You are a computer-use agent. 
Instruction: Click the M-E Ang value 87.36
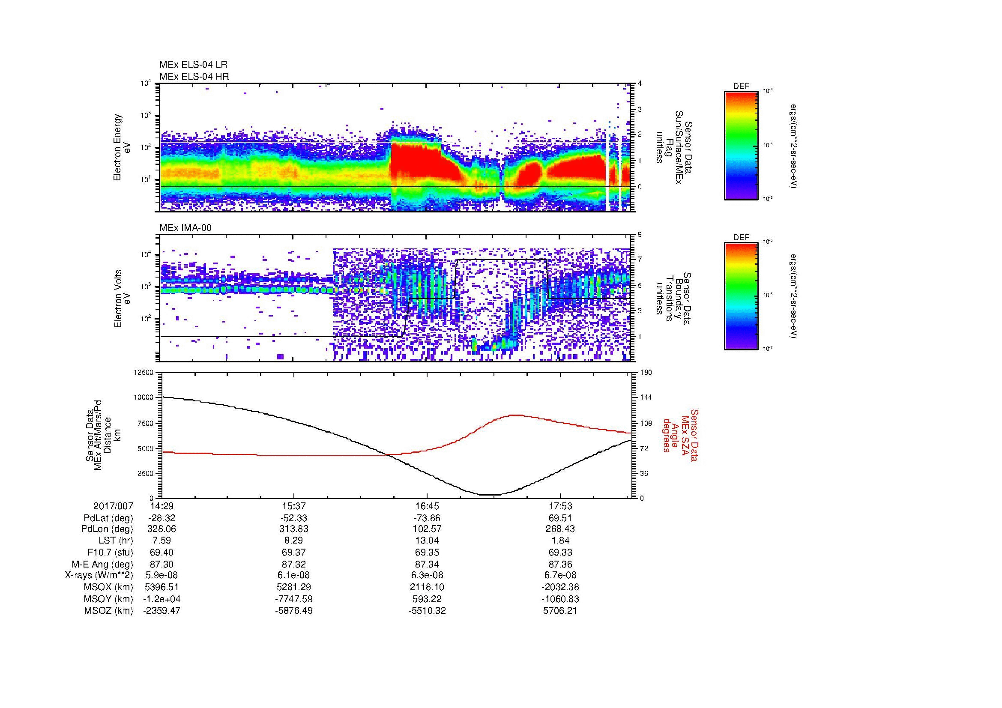(x=560, y=565)
